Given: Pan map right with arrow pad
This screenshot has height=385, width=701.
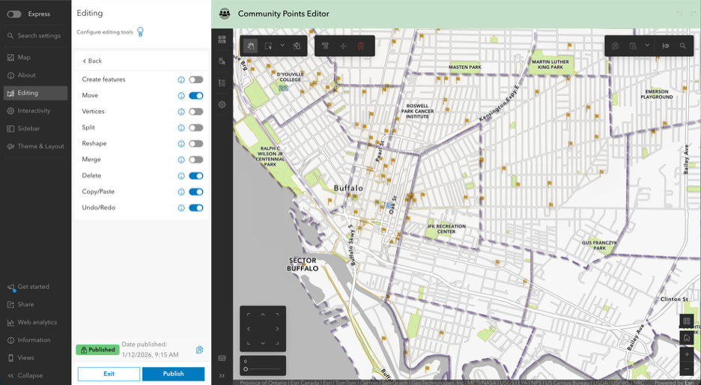Looking at the screenshot, I should click(277, 329).
